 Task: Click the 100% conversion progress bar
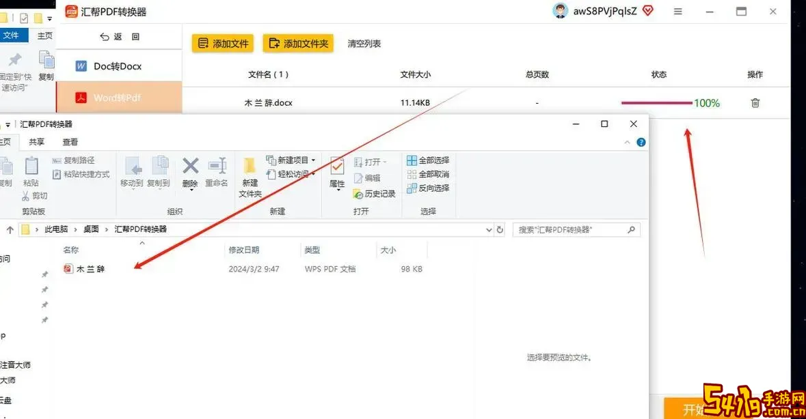pyautogui.click(x=656, y=103)
